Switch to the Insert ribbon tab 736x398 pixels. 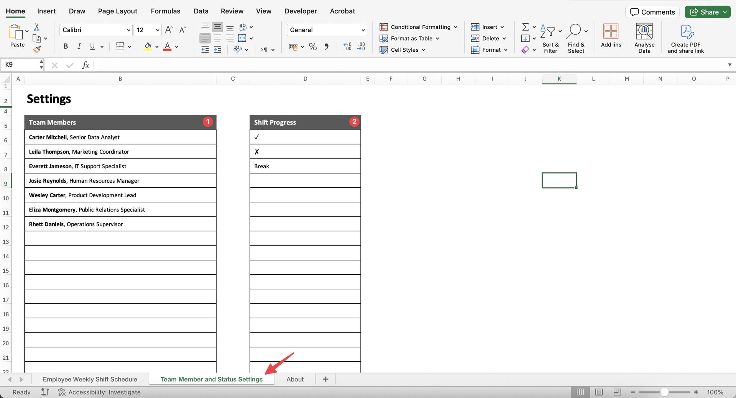click(x=46, y=11)
